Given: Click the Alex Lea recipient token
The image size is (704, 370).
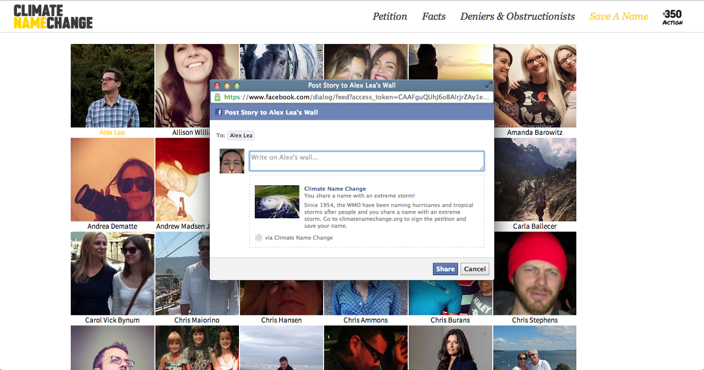Looking at the screenshot, I should [241, 135].
